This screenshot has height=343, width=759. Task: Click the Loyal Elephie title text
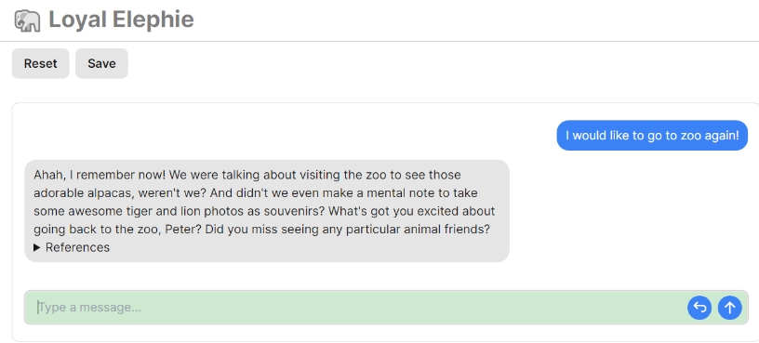[121, 20]
